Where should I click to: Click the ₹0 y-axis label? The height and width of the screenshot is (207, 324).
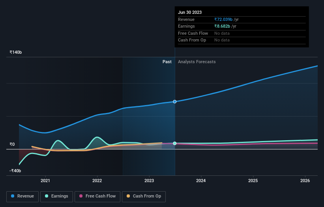12,144
